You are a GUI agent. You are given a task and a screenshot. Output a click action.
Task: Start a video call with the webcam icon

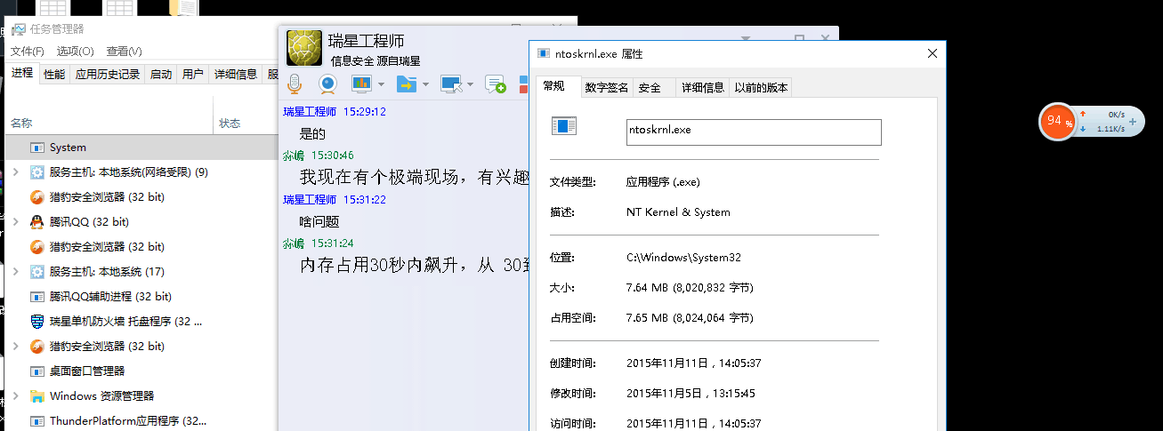327,84
